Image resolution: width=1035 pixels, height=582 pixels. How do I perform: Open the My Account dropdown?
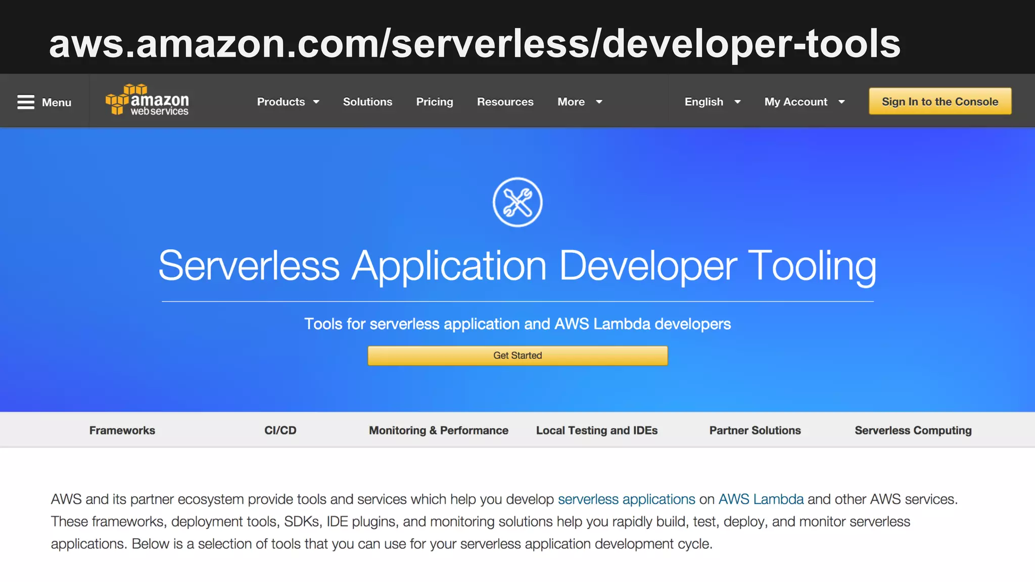click(805, 102)
